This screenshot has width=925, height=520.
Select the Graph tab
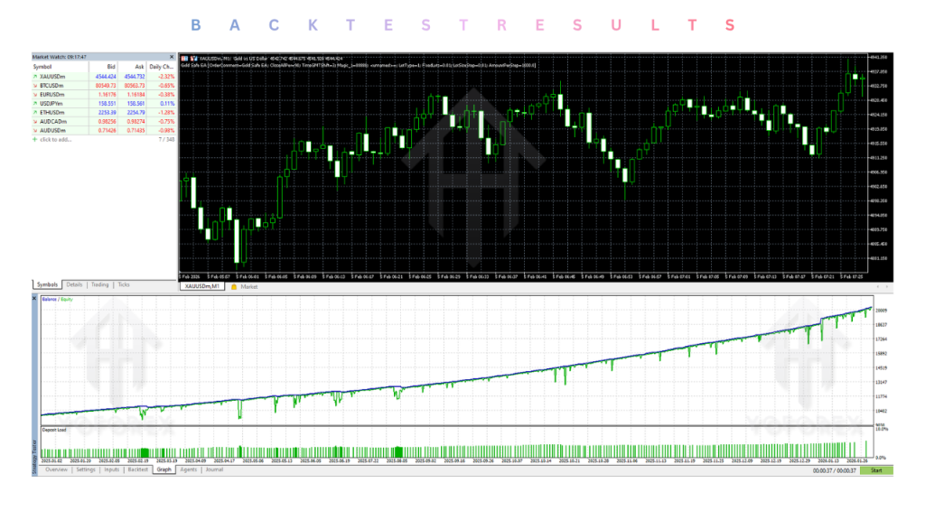164,469
